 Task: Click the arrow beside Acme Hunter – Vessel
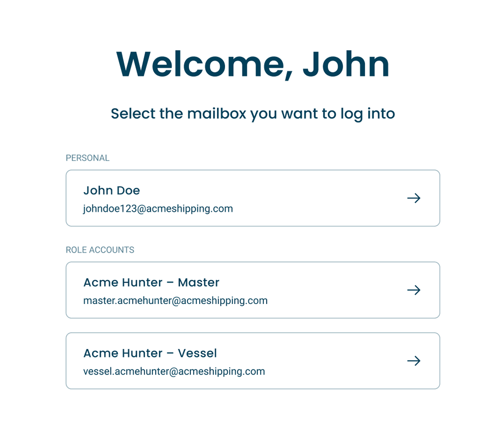coord(413,361)
